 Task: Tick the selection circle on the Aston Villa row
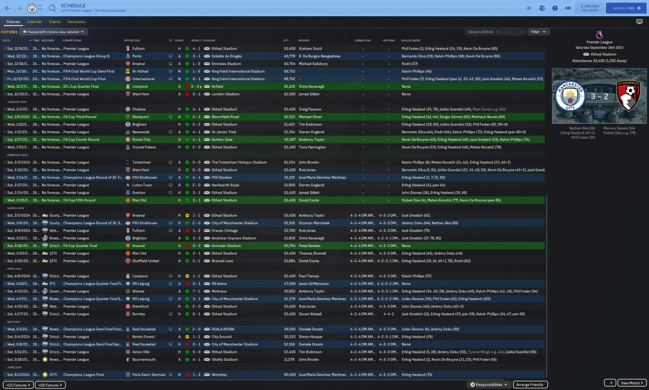coord(5,352)
